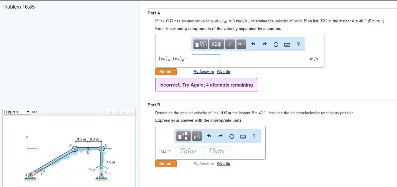Undo the last entry in Part A

pos(253,44)
